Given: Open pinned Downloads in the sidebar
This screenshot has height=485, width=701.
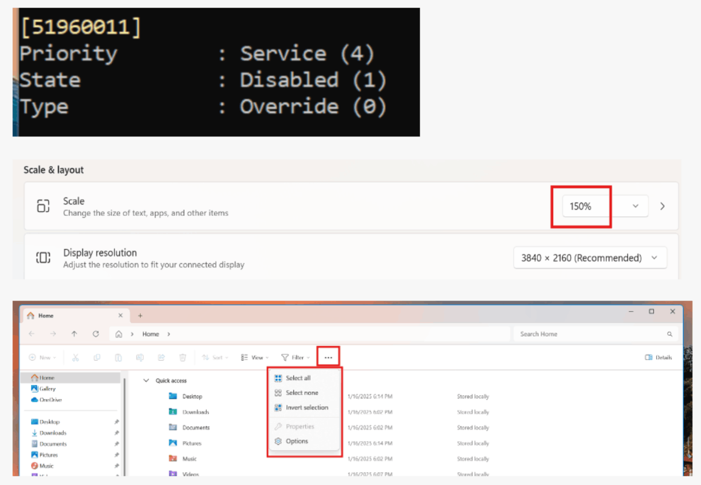Looking at the screenshot, I should point(49,433).
